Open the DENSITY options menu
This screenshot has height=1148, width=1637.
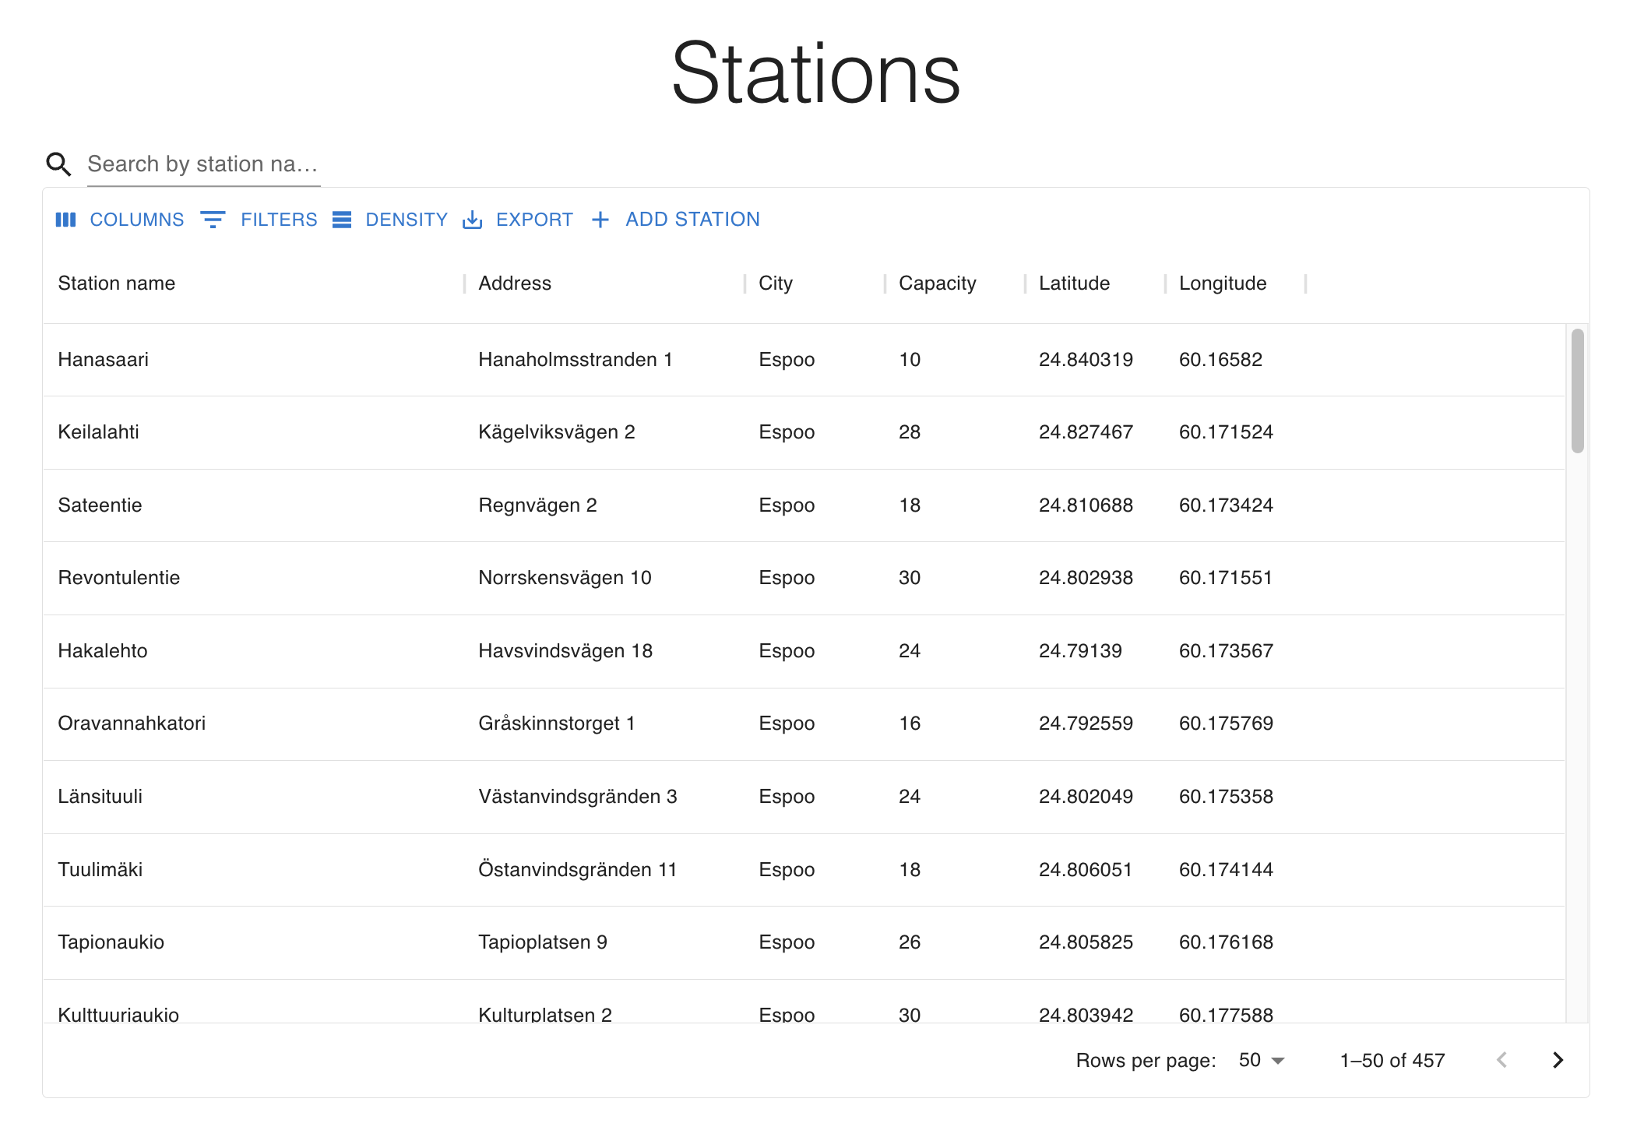point(406,220)
